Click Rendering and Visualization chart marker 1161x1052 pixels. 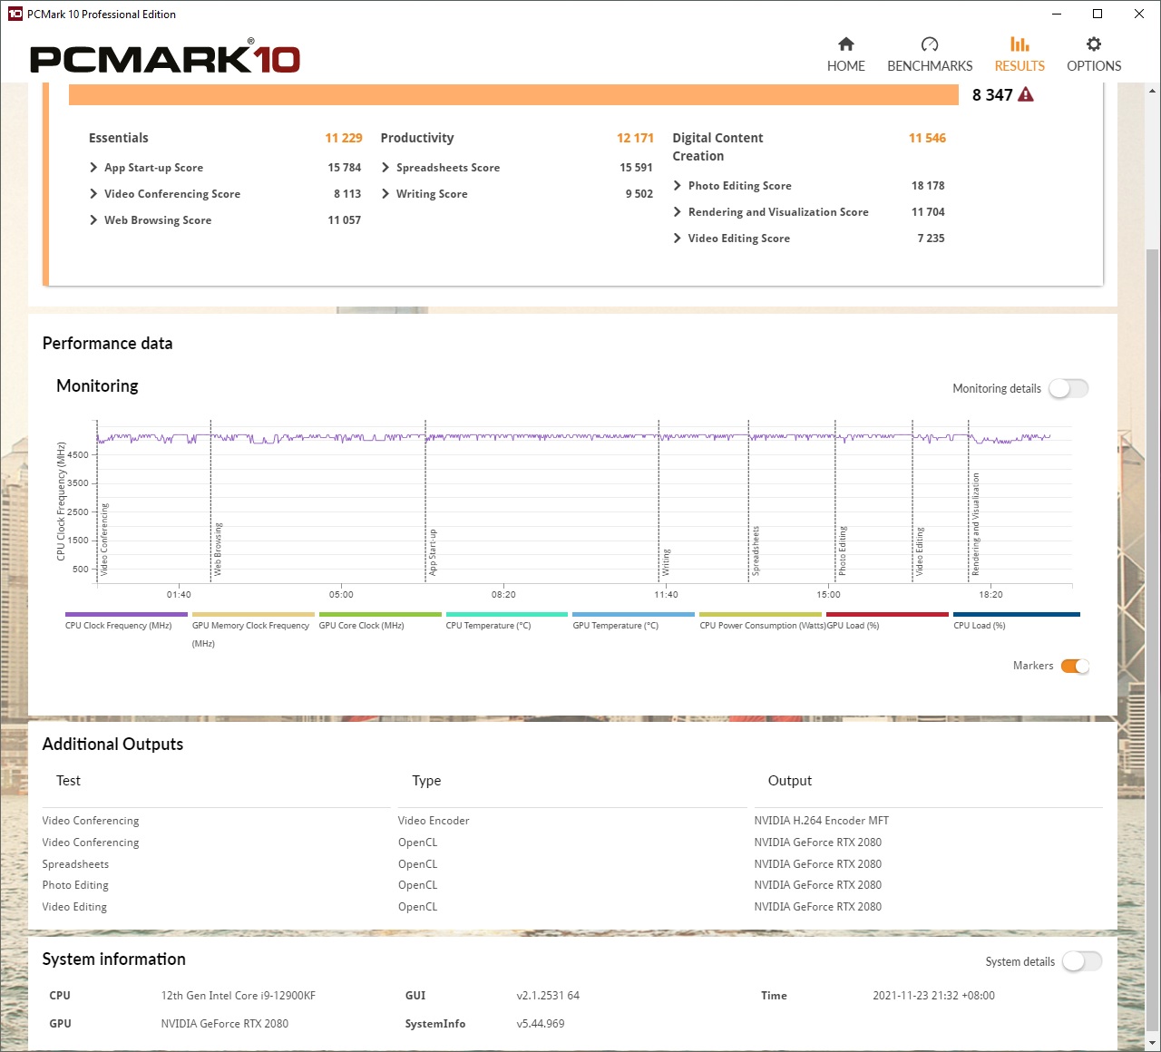tap(976, 524)
